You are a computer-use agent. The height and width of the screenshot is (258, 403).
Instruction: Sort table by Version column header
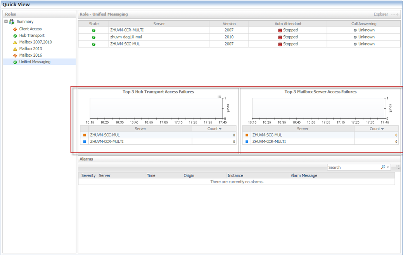click(x=229, y=24)
